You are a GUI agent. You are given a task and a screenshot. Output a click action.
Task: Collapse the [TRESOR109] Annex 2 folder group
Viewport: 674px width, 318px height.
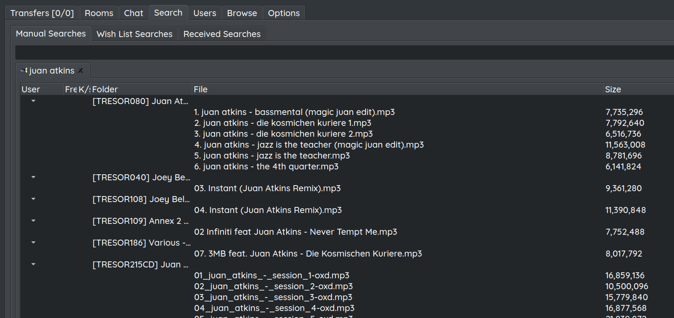tap(34, 220)
